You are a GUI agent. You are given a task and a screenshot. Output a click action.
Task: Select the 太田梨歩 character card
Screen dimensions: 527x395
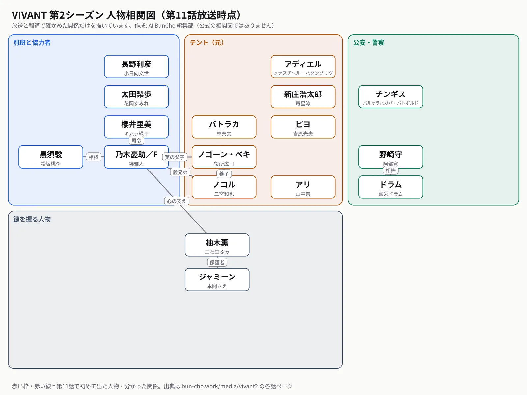[136, 97]
